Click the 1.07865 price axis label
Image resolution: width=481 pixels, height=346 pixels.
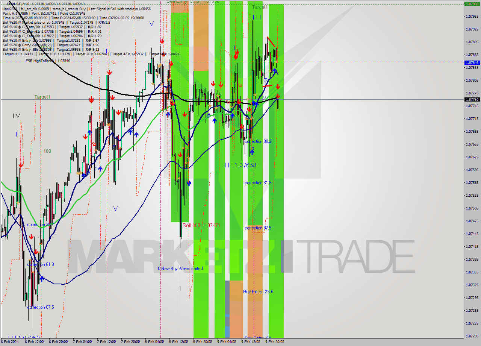472,55
